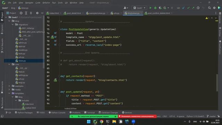Collapse the Geek7 project root
The width and height of the screenshot is (222, 125).
(x=6, y=17)
